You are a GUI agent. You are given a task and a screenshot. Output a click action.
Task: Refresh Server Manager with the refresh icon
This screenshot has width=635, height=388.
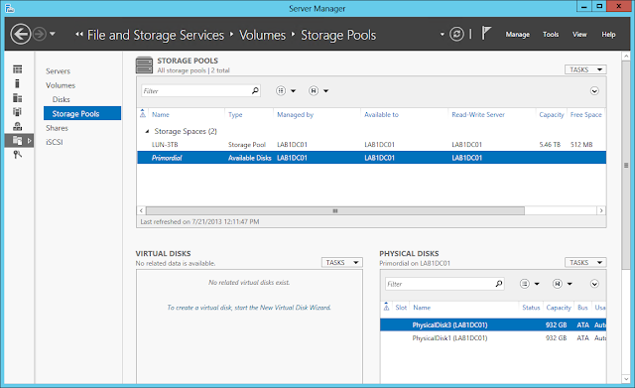[456, 34]
